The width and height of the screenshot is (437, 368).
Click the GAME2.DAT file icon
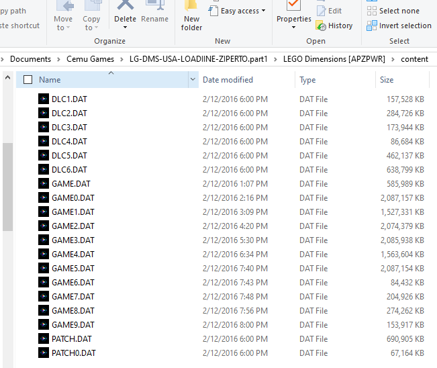(x=44, y=226)
